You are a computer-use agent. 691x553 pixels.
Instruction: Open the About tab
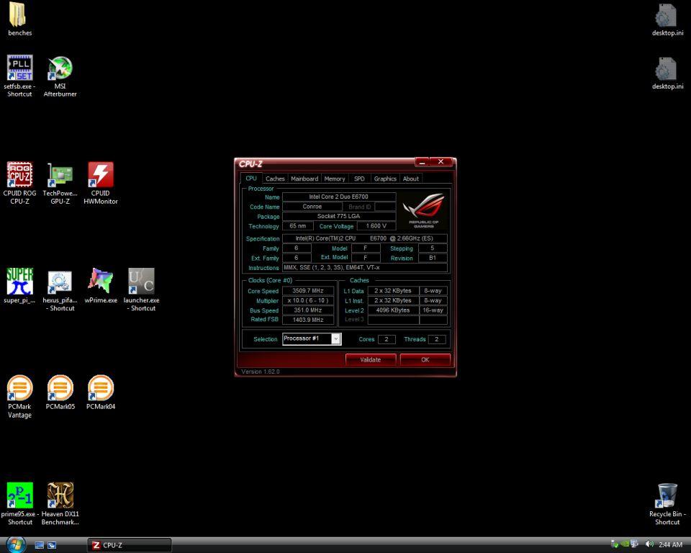(x=411, y=179)
